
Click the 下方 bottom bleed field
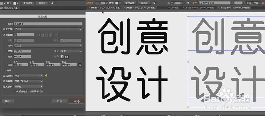(38, 65)
